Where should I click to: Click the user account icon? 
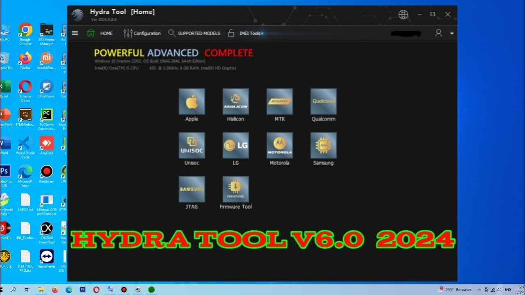click(x=438, y=33)
